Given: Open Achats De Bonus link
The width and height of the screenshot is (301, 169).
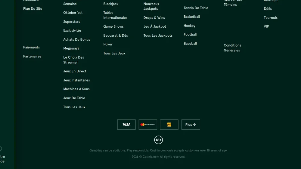Looking at the screenshot, I should (x=76, y=39).
